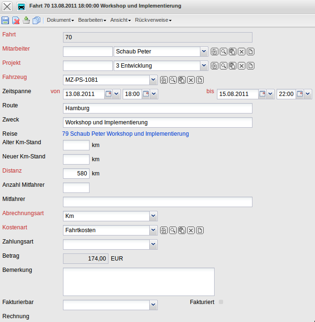Click the delete record icon in toolbar
The image size is (315, 322).
coord(16,20)
